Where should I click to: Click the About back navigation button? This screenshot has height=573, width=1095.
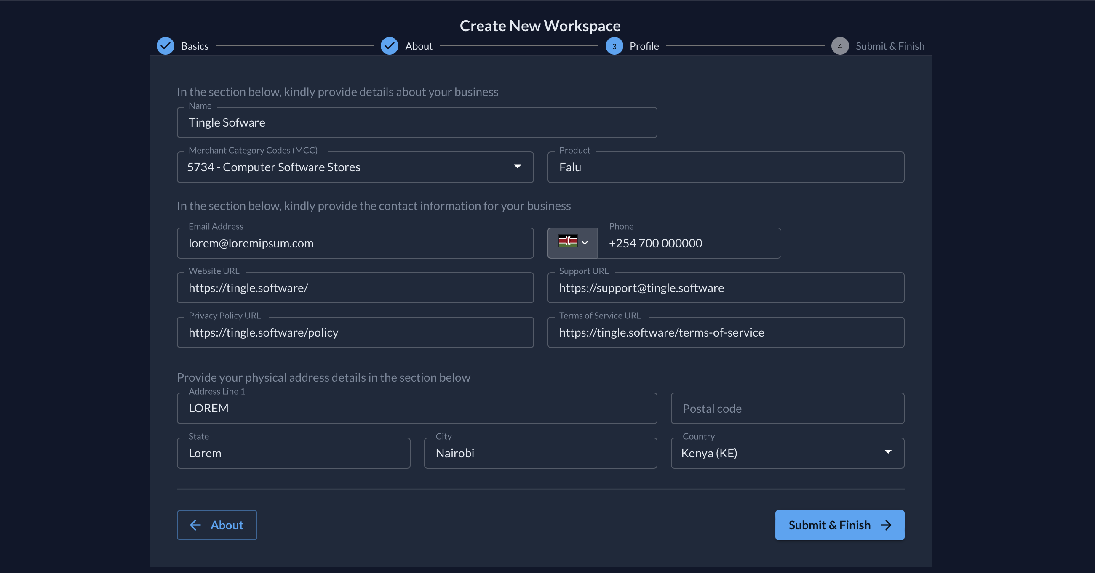216,525
